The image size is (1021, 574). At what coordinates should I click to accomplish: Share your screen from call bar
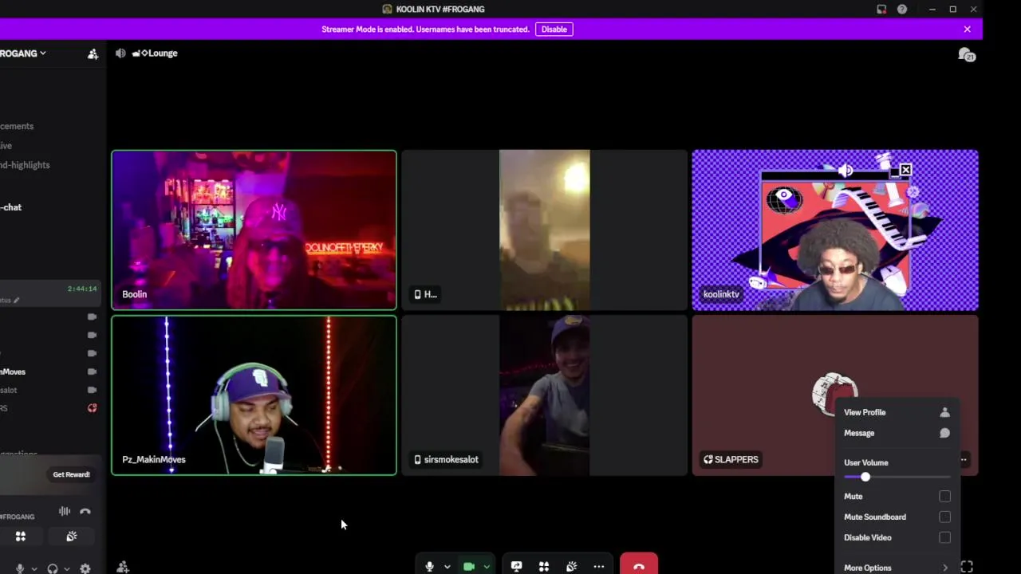click(516, 566)
